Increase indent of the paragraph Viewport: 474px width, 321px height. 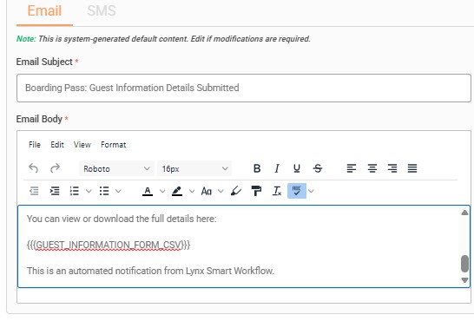(55, 191)
